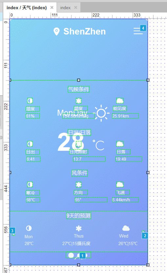Click interaction footnote marker 3
This screenshot has height=273, width=167.
coord(12,231)
